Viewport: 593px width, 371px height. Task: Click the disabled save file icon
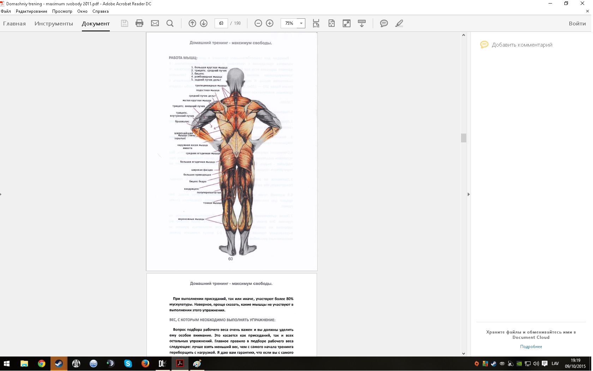pos(124,23)
